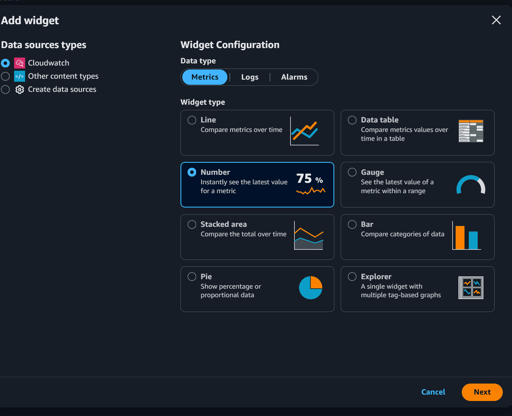The image size is (512, 416).
Task: Click the Stacked area chart illustration
Action: [x=309, y=235]
